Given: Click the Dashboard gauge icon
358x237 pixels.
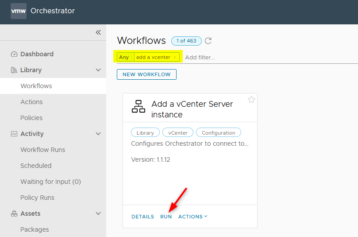Looking at the screenshot, I should 14,54.
